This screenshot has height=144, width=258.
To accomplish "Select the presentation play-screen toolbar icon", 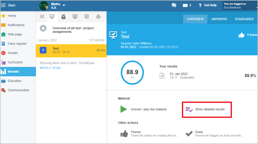I will tap(75, 17).
